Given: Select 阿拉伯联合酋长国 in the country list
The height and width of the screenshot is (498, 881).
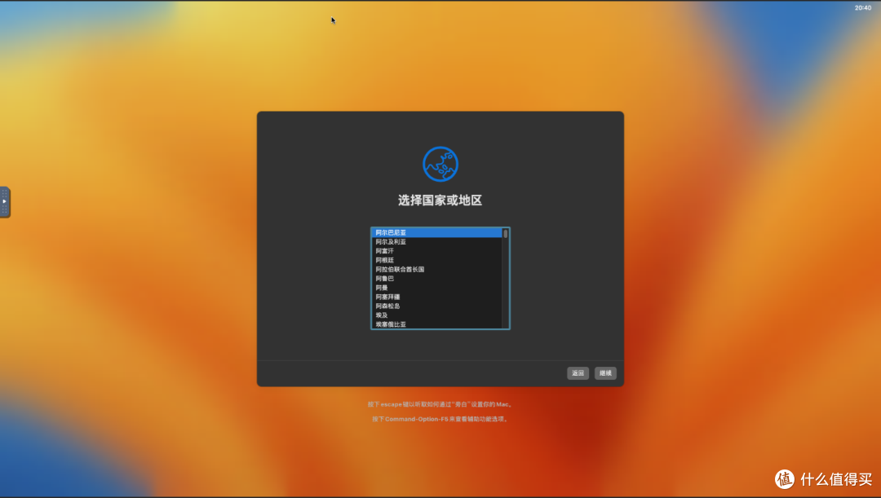Looking at the screenshot, I should 424,269.
